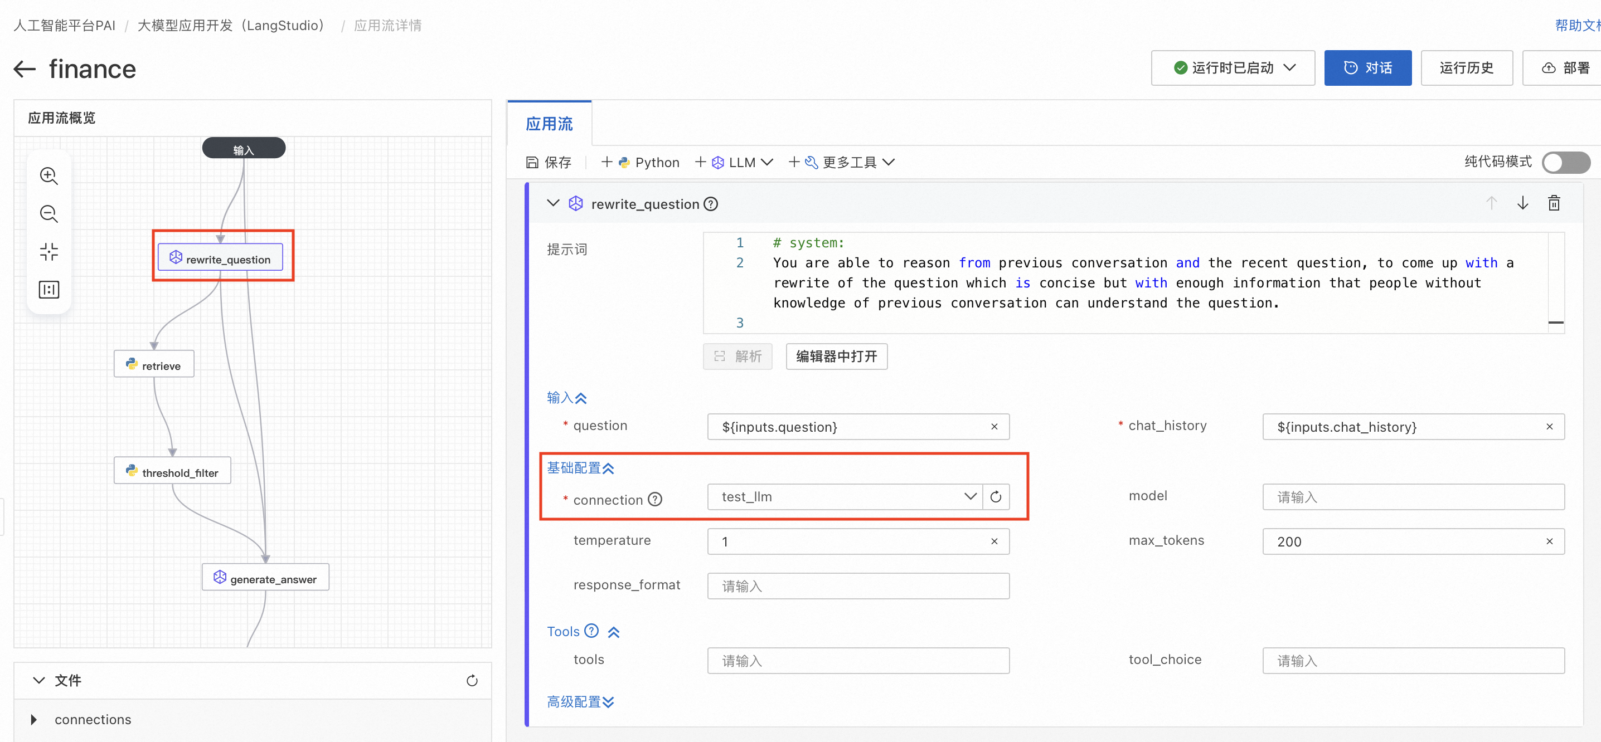Refresh the files panel
1601x742 pixels.
tap(472, 681)
